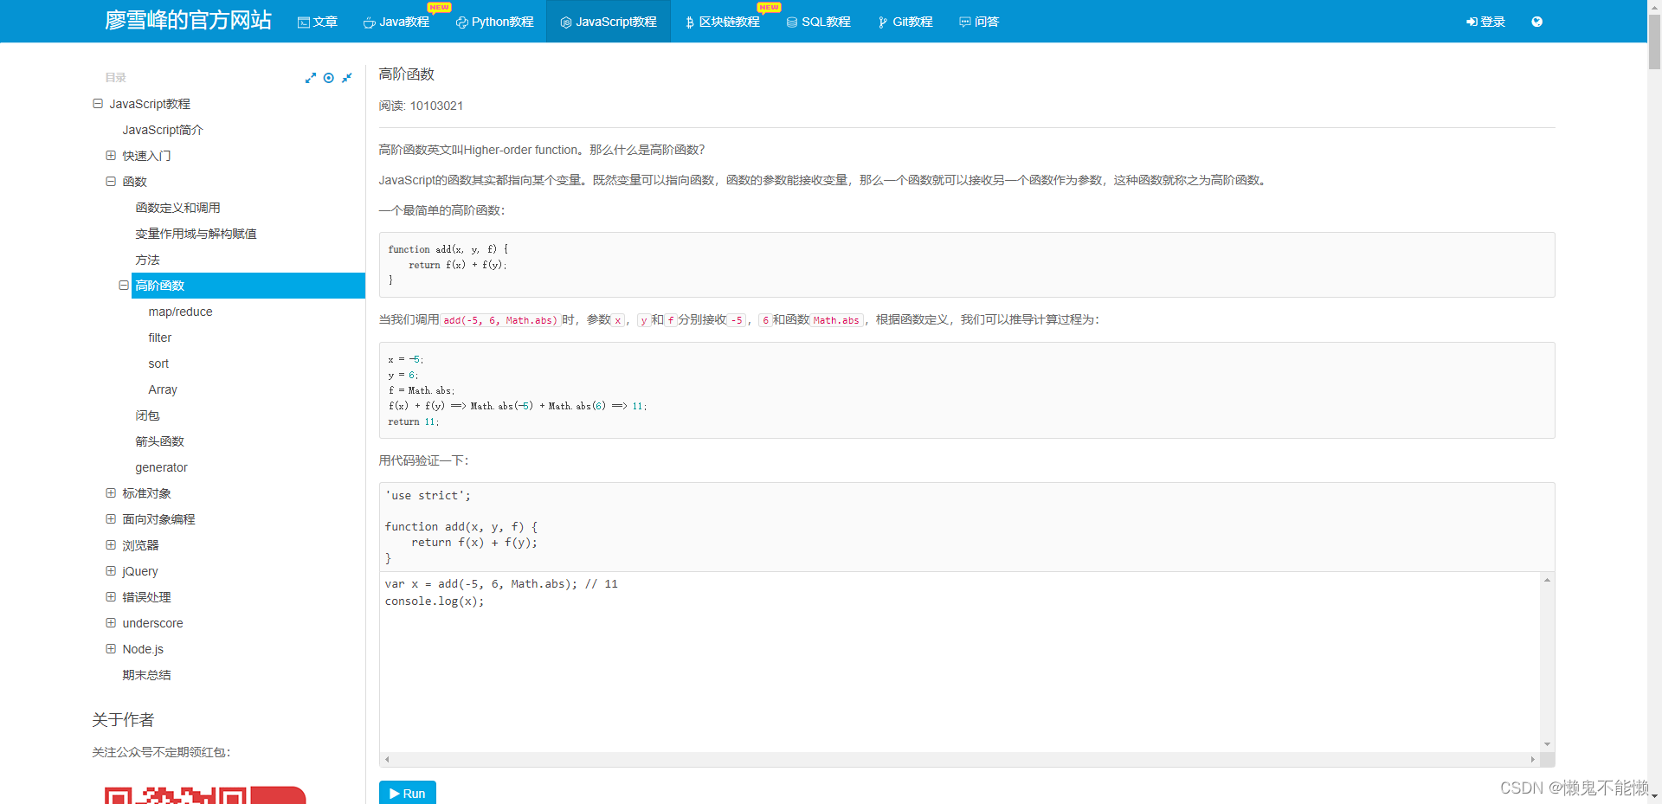The width and height of the screenshot is (1662, 804).
Task: Expand the jQuery tree node
Action: pyautogui.click(x=111, y=571)
